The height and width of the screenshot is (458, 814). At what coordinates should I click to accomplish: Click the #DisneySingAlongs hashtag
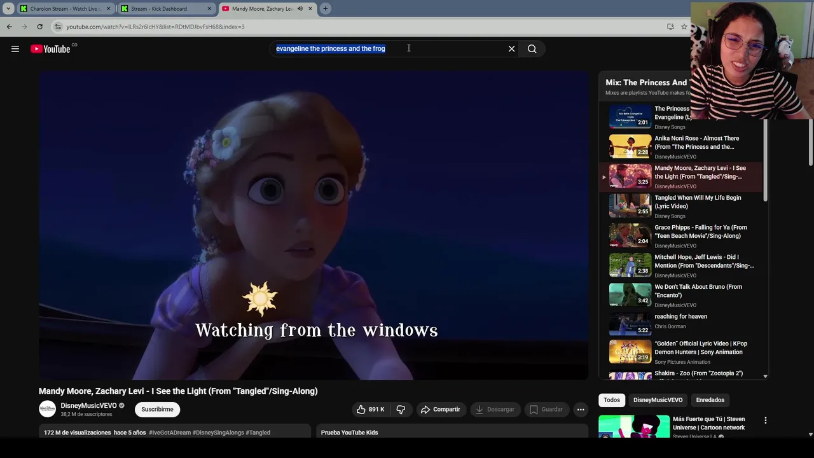(x=218, y=433)
